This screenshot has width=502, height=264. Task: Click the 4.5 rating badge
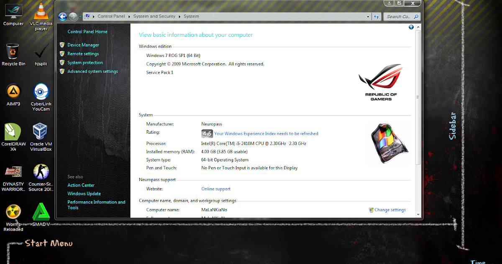point(207,134)
